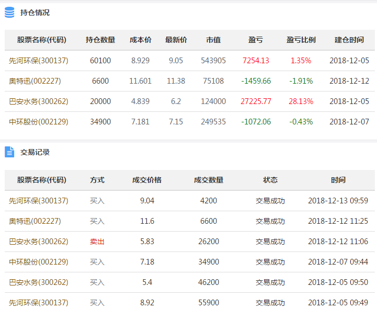Click 买入 in the 奥特迅 trade row

tap(97, 221)
